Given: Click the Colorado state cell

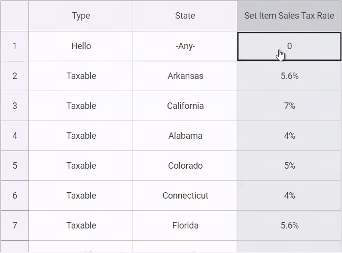Looking at the screenshot, I should coord(185,166).
